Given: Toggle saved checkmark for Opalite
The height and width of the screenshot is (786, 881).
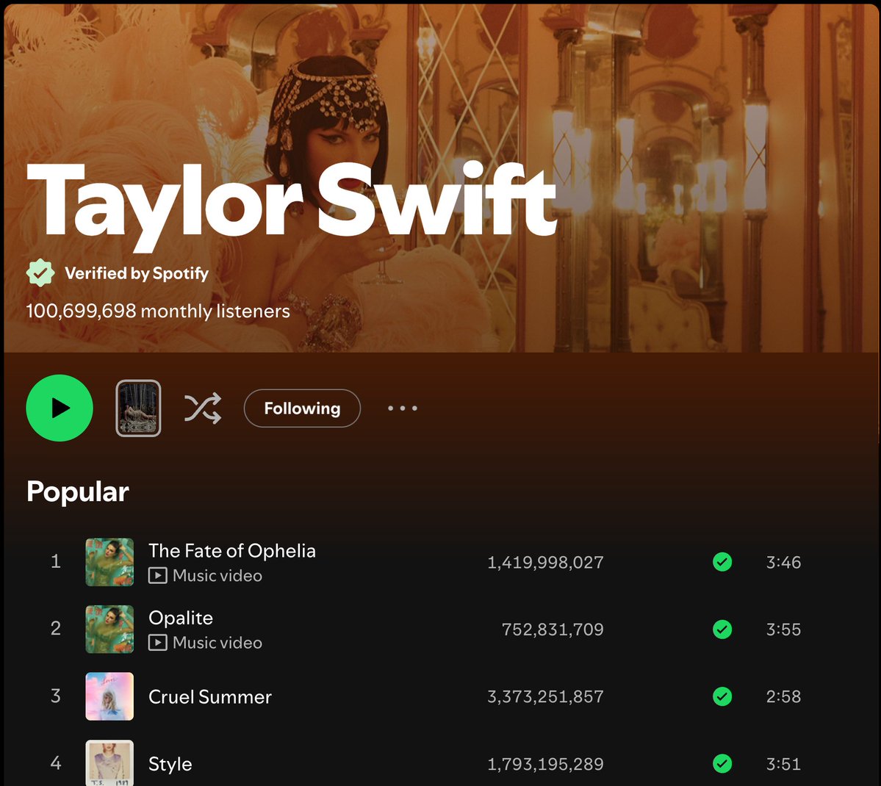Looking at the screenshot, I should (722, 630).
